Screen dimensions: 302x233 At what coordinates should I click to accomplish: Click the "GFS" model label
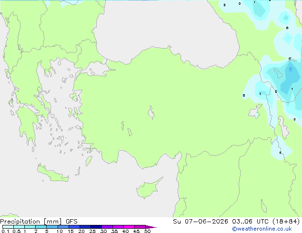point(71,222)
